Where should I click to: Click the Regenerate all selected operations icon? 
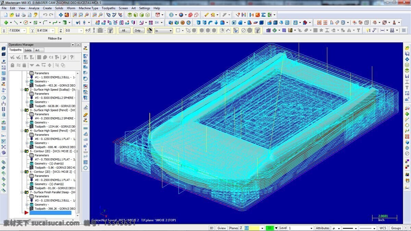pyautogui.click(x=26, y=57)
